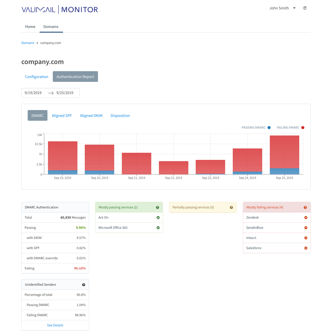Click the question mark on Mostly passing services
The width and height of the screenshot is (332, 334).
tap(158, 207)
